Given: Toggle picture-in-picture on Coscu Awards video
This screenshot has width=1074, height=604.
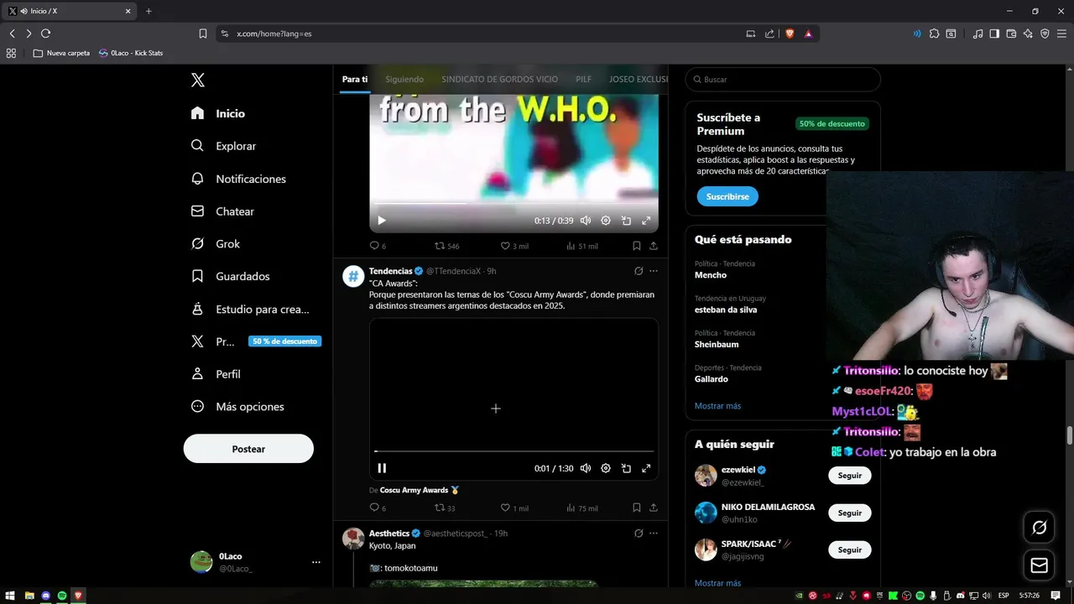Looking at the screenshot, I should point(626,468).
